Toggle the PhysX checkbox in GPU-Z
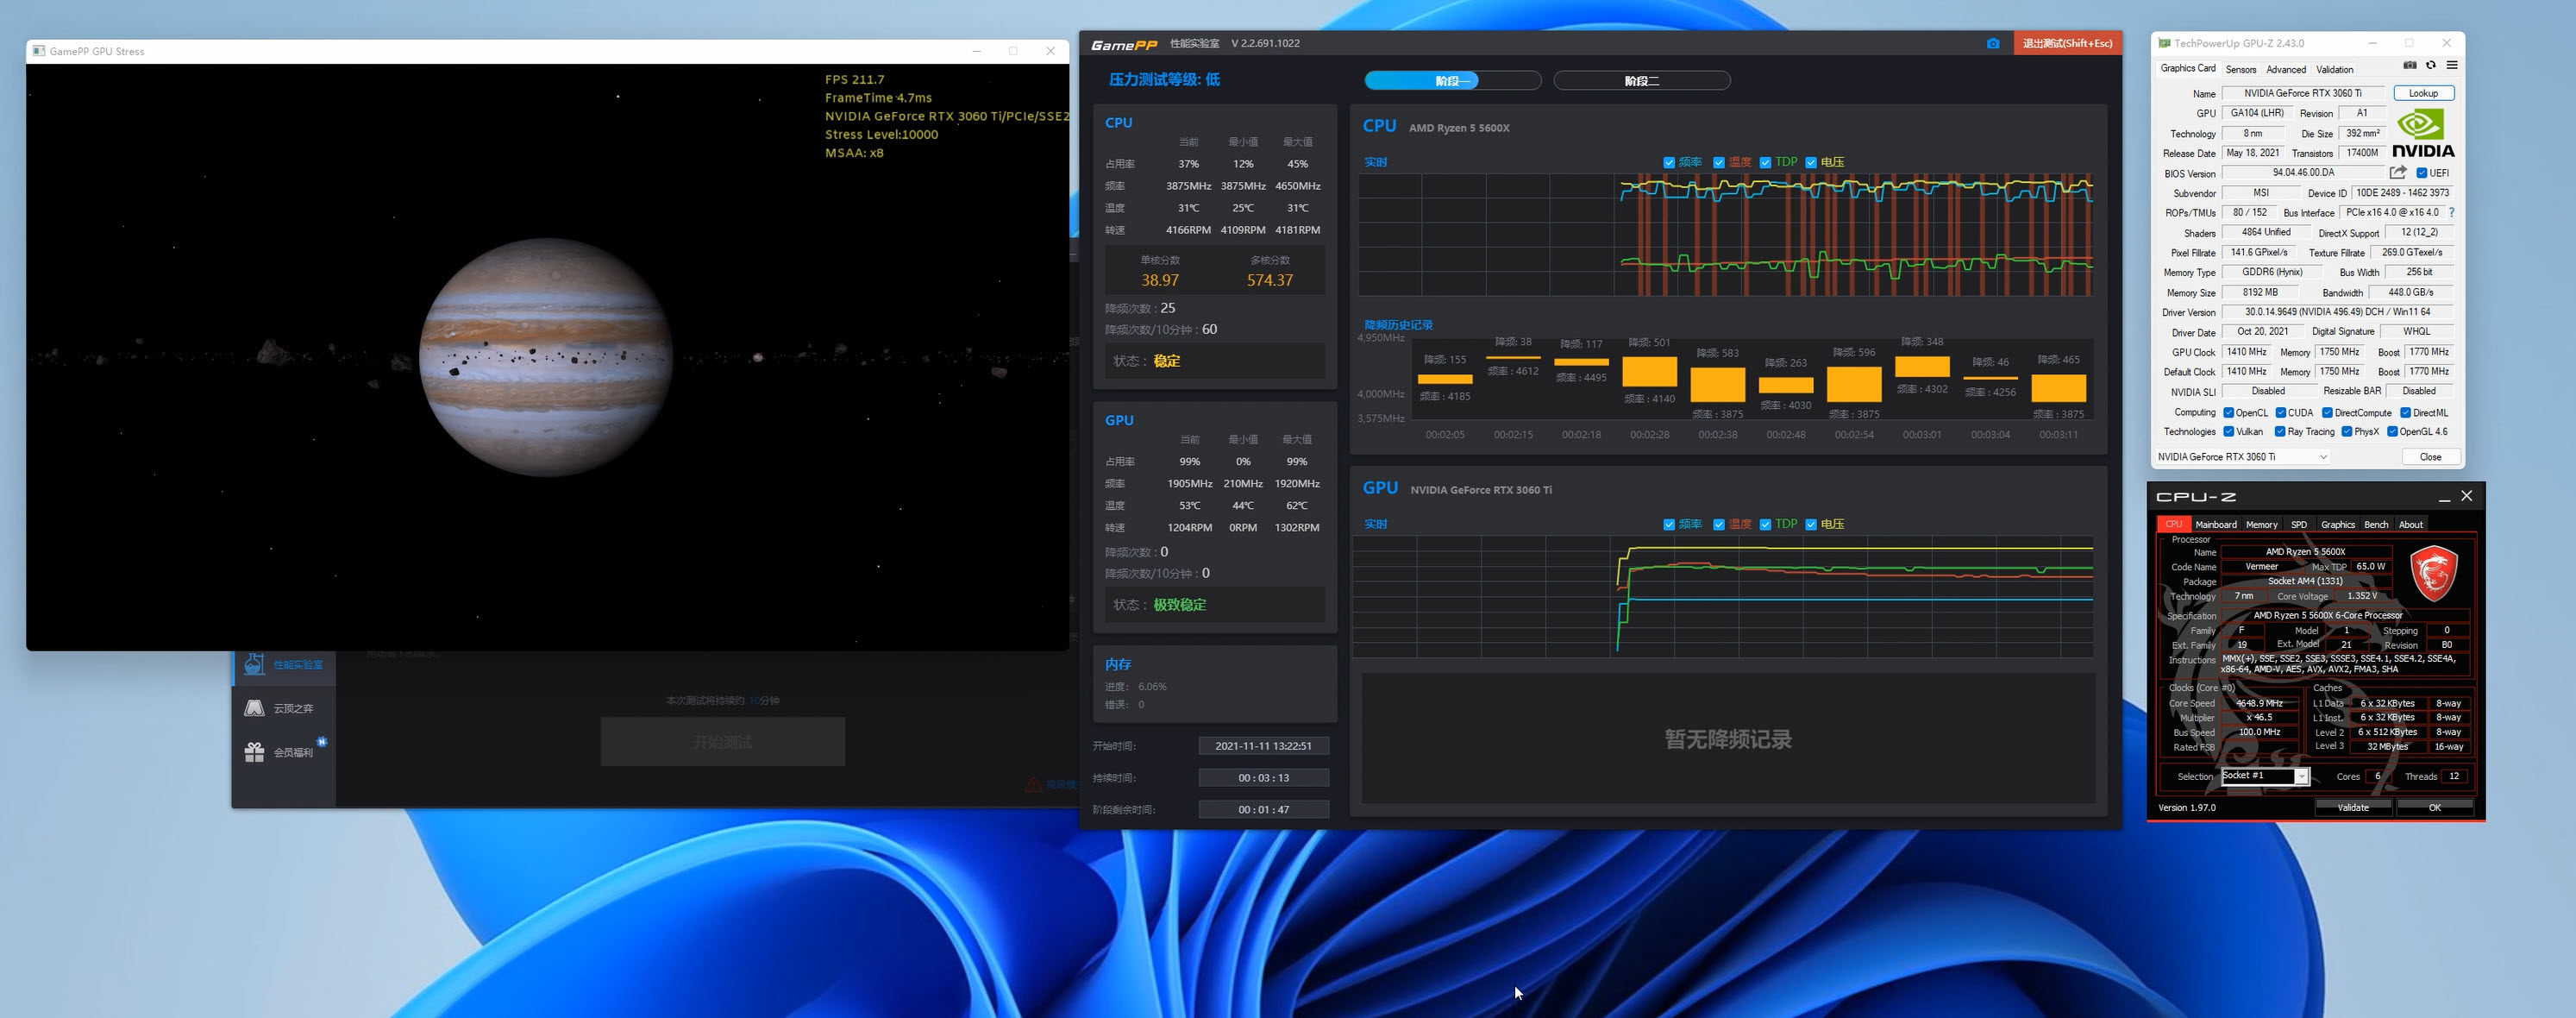 point(2347,431)
